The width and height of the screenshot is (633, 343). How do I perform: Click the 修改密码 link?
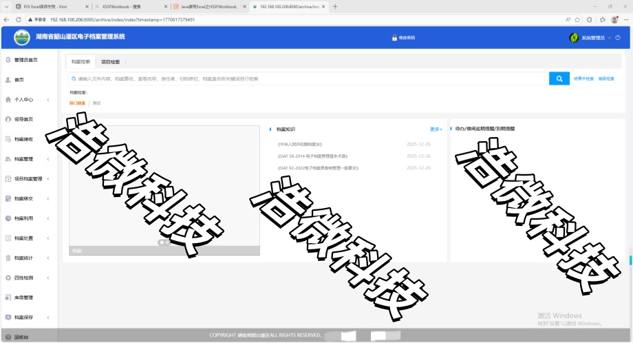[407, 38]
